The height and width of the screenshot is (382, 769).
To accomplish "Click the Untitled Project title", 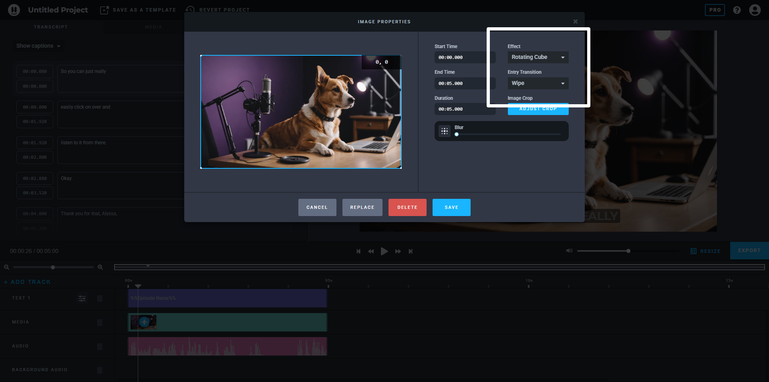I will pyautogui.click(x=58, y=10).
